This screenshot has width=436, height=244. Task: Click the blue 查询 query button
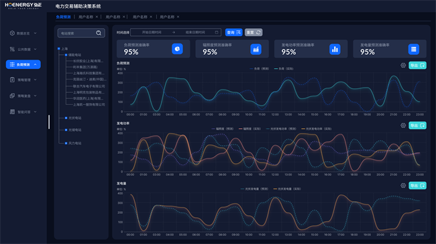[x=233, y=33]
